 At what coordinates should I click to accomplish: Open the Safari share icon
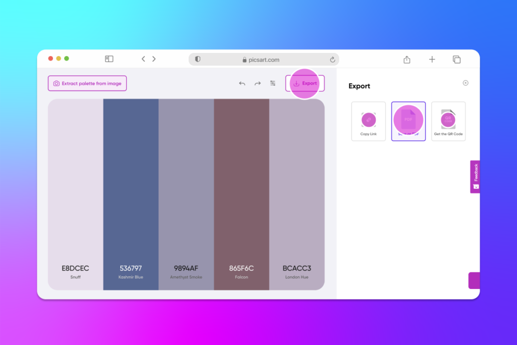click(x=407, y=59)
